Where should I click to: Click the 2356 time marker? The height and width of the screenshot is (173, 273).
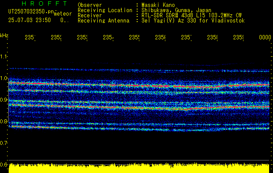pos(160,38)
